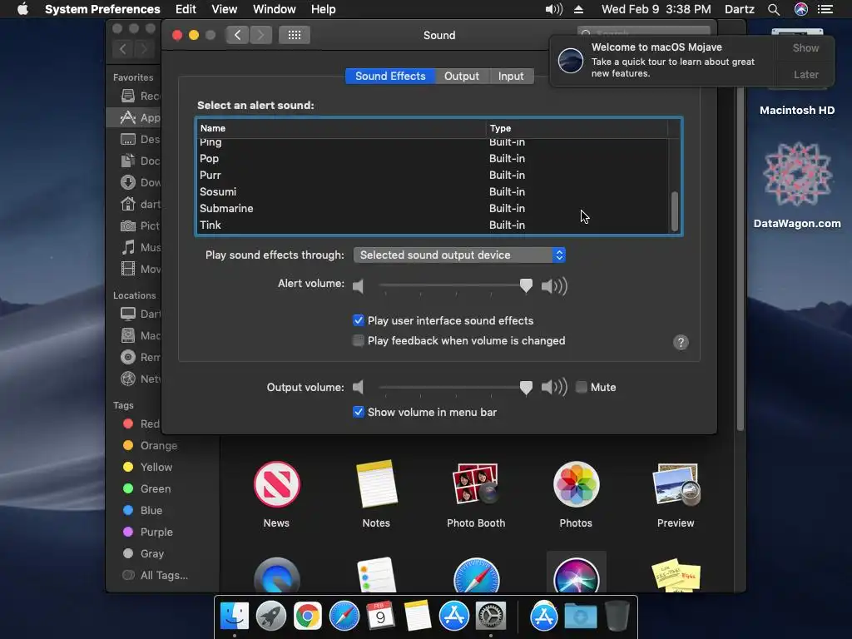The width and height of the screenshot is (852, 639).
Task: Click the eject icon in menu bar
Action: click(579, 9)
